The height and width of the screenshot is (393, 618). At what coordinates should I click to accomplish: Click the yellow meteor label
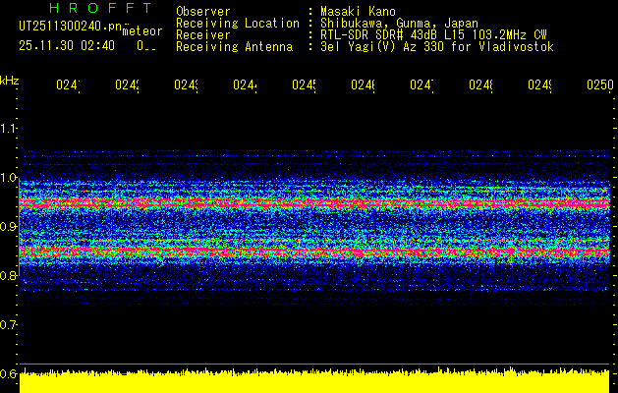pyautogui.click(x=141, y=31)
